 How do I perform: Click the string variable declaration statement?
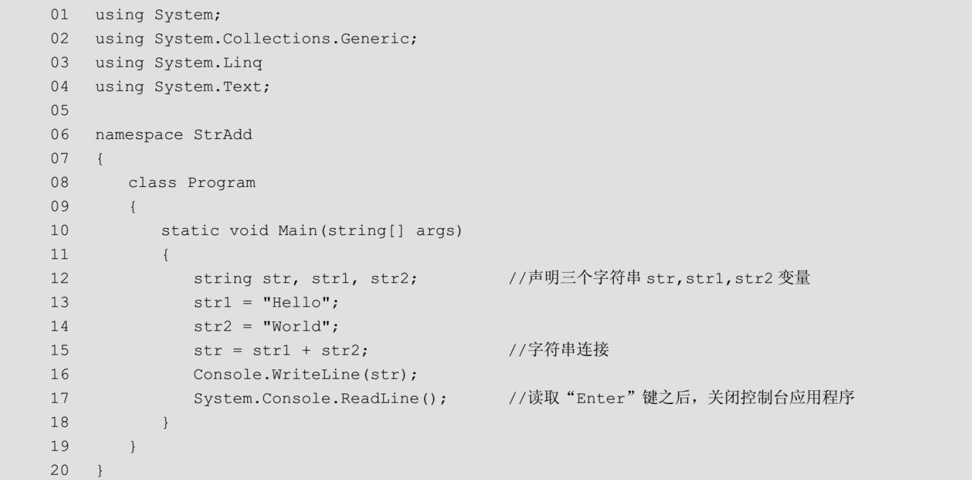(305, 279)
